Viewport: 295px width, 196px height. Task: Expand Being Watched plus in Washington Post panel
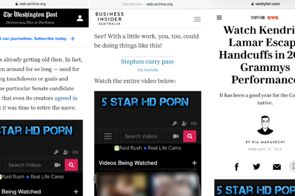pos(76,191)
